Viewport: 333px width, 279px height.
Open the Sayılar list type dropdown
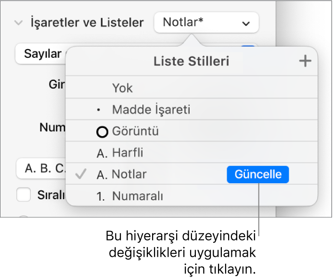(x=41, y=54)
